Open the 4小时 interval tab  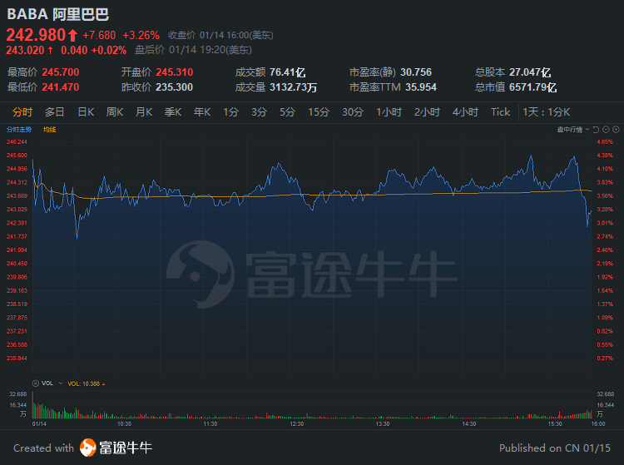tap(465, 112)
